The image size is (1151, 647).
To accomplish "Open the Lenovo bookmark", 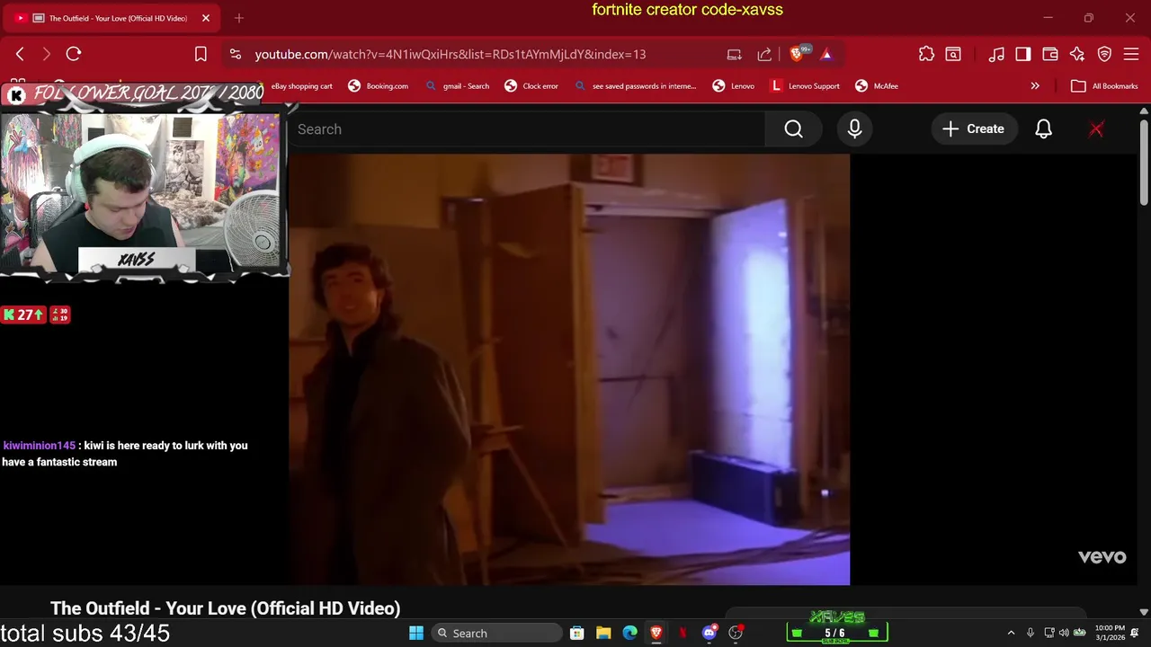I will [734, 86].
